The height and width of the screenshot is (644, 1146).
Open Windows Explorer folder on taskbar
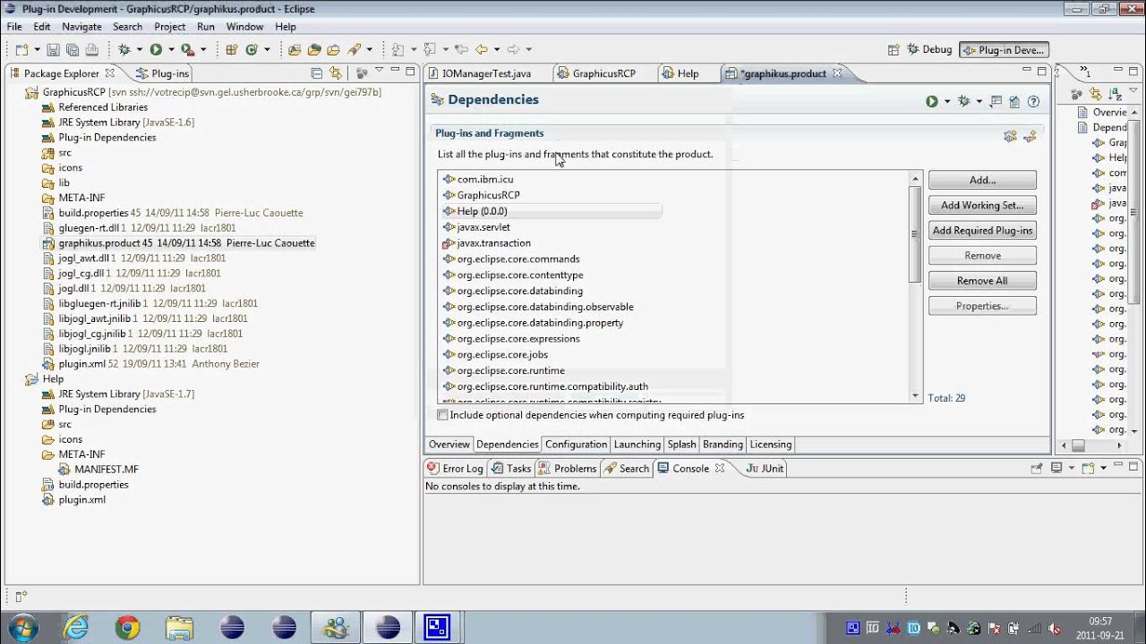pos(179,627)
